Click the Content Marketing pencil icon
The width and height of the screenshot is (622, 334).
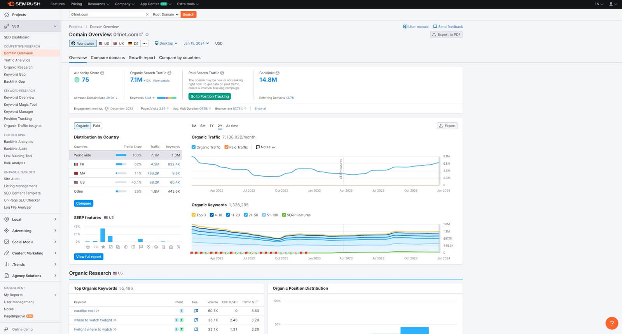[7, 253]
